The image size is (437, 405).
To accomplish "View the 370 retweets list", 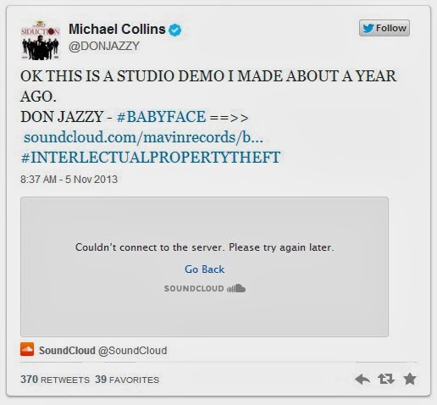I will point(55,380).
